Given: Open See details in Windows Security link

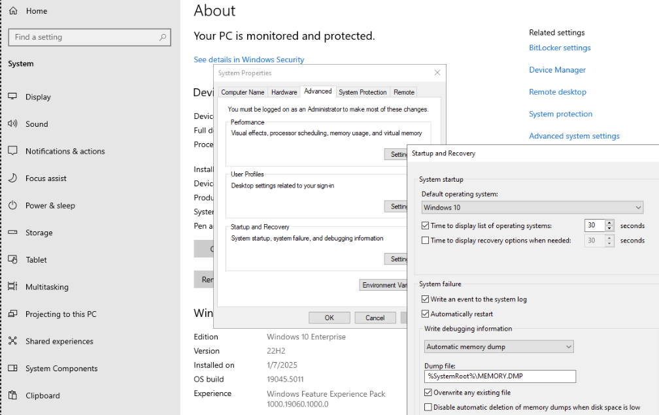Looking at the screenshot, I should [249, 59].
